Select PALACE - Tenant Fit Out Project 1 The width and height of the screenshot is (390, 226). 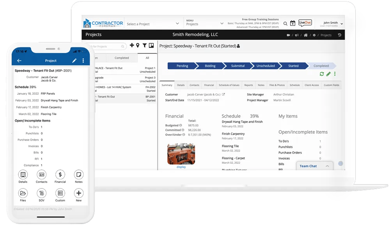click(x=126, y=70)
